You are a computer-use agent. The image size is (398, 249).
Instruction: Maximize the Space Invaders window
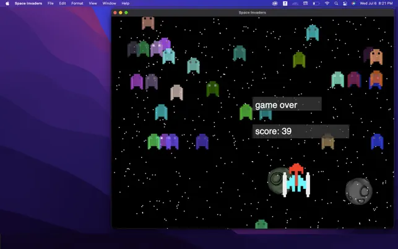(x=126, y=12)
